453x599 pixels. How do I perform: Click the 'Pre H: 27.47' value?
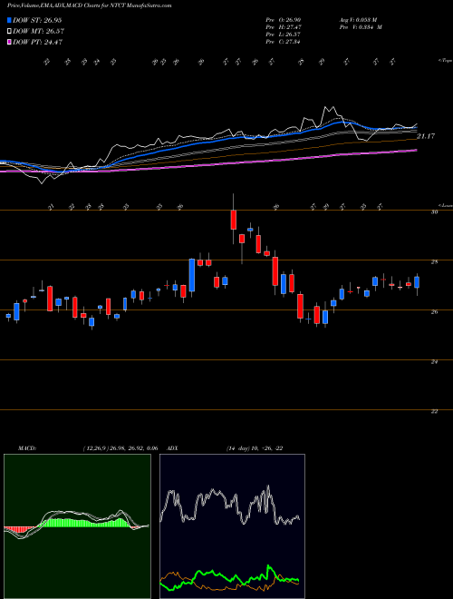pos(284,27)
